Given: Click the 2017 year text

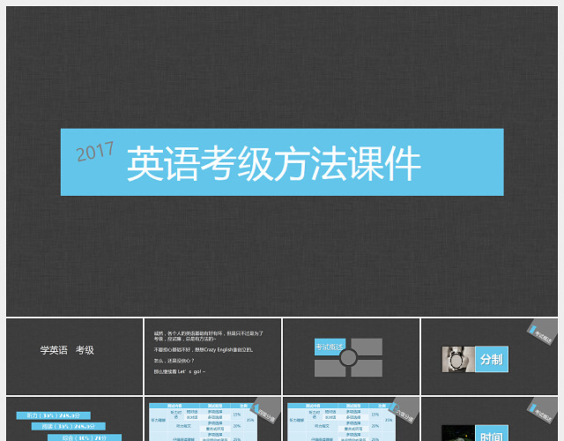Looking at the screenshot, I should pos(95,152).
